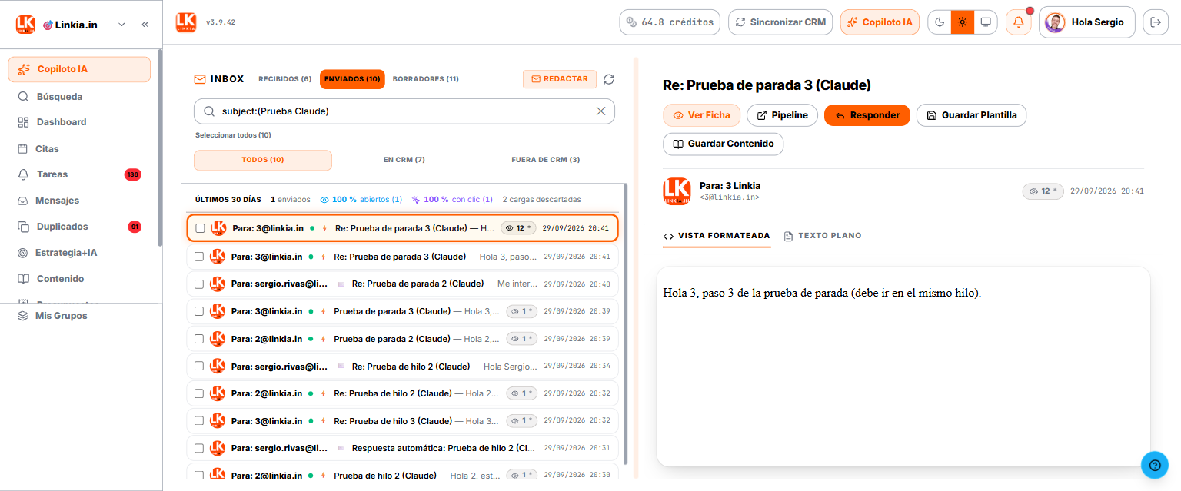Click the logout icon
The image size is (1181, 491).
tap(1155, 22)
